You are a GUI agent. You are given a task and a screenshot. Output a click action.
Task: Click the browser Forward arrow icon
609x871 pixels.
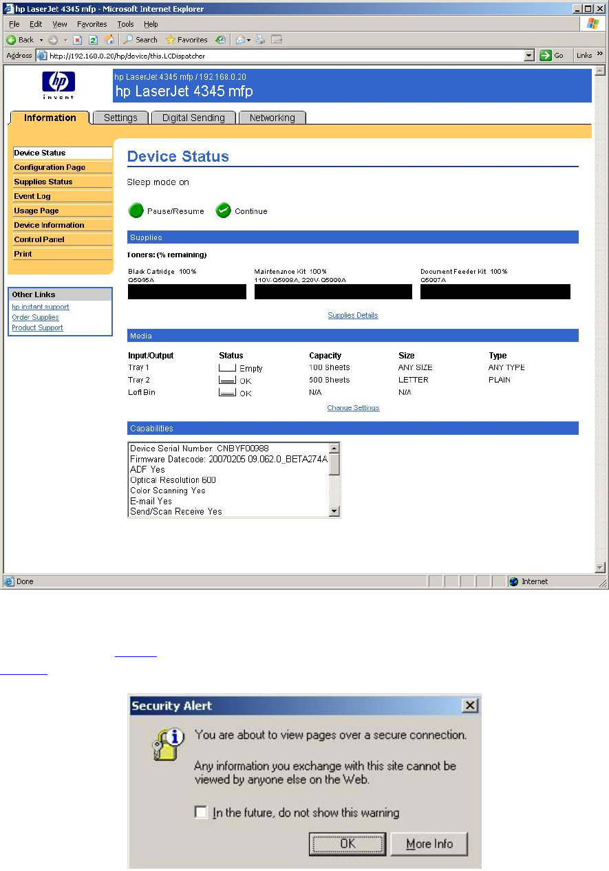(x=54, y=40)
